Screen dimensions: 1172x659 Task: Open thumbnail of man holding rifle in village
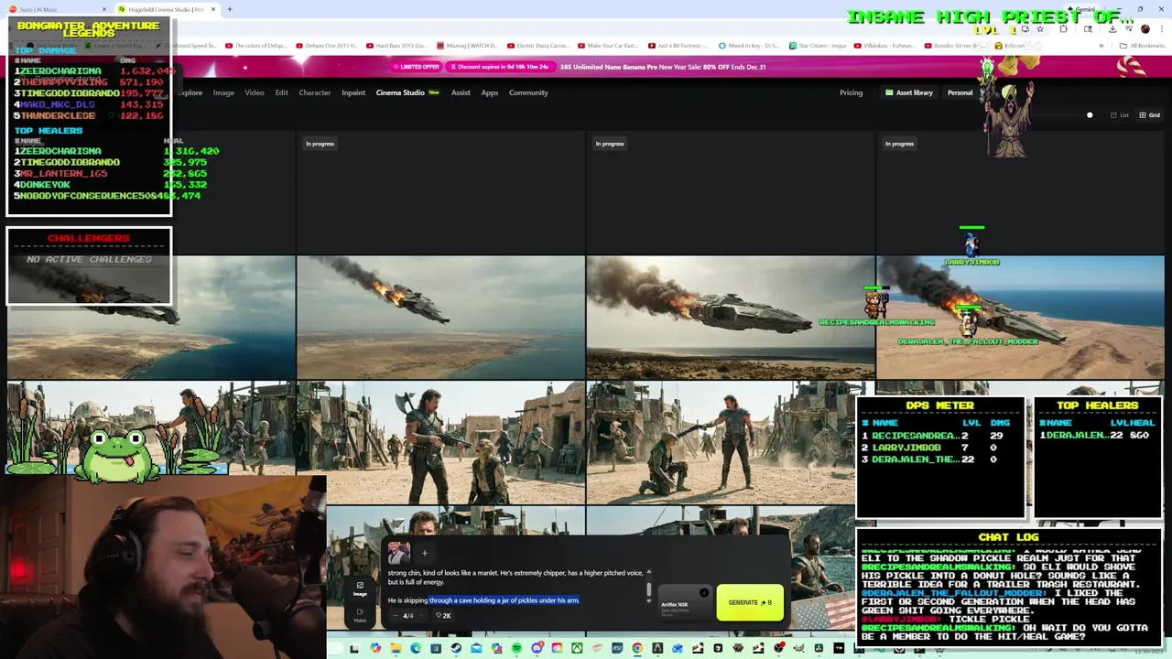[440, 442]
